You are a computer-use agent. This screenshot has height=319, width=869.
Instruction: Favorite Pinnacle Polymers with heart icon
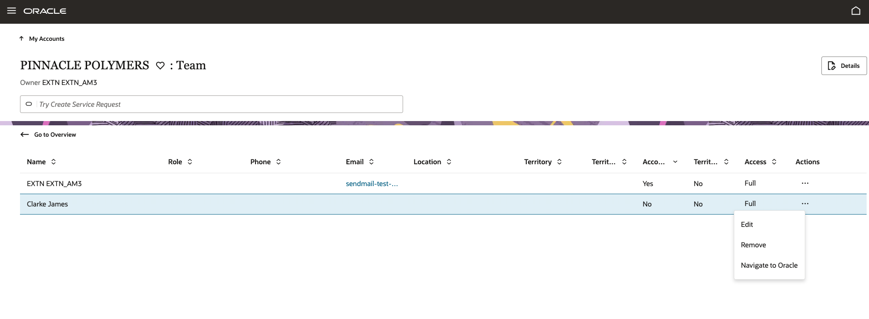[x=160, y=66]
